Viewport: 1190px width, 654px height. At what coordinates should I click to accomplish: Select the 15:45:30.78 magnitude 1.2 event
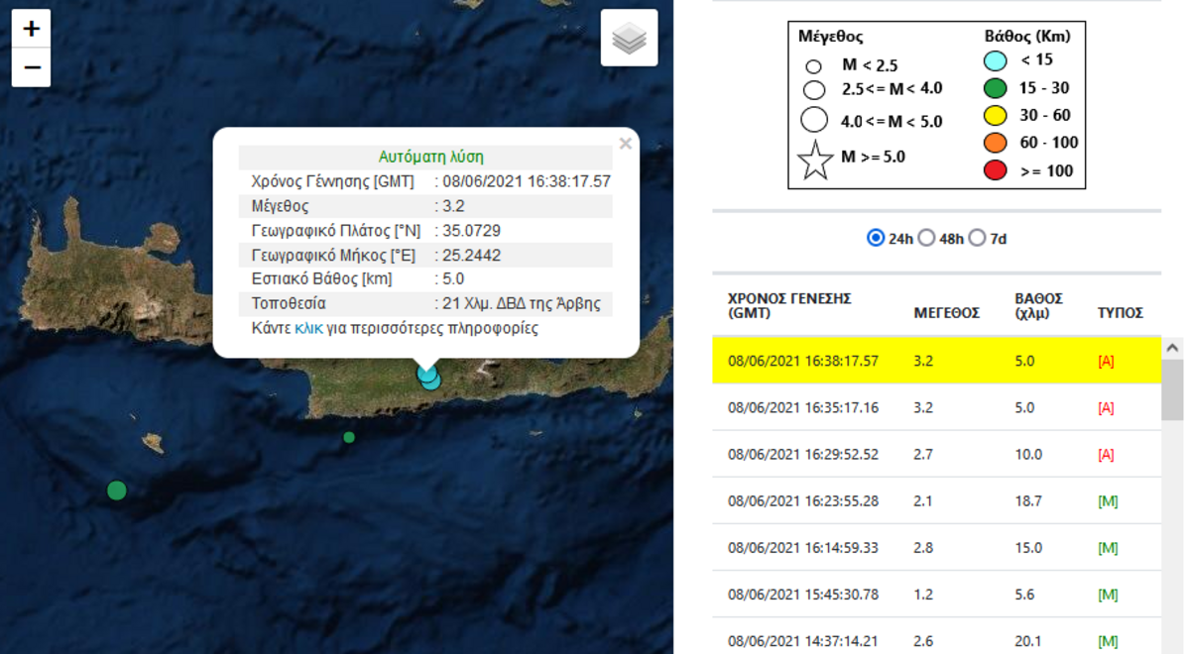click(802, 595)
